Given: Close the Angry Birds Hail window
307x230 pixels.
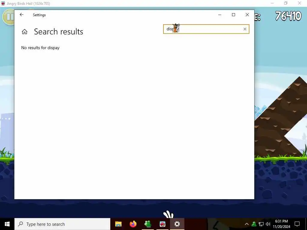Looking at the screenshot, I should tap(300, 3).
